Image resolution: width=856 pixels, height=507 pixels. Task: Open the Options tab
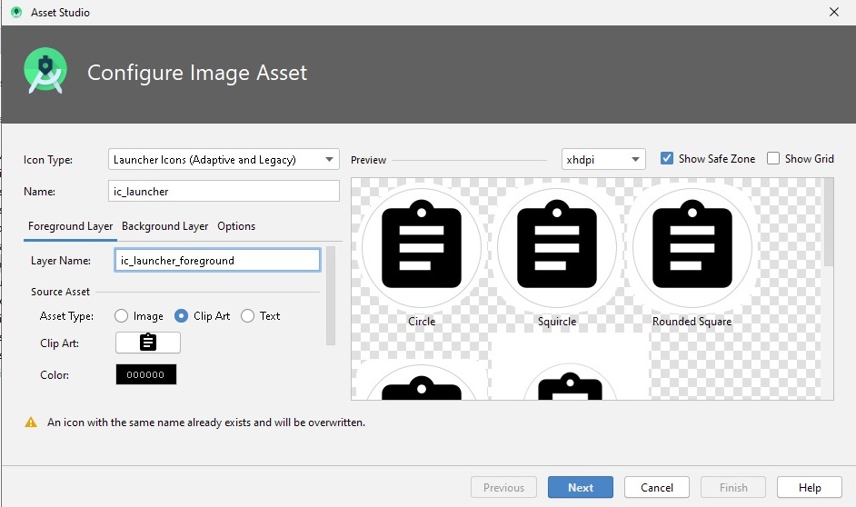pos(236,226)
